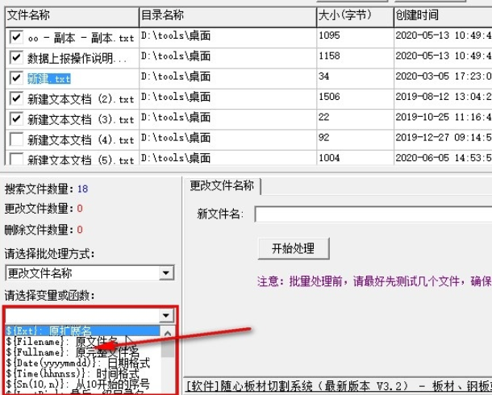The height and width of the screenshot is (395, 492).
Task: Sort by 创建时间 column header
Action: [x=443, y=15]
